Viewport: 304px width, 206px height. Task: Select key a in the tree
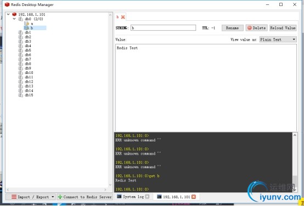(x=32, y=24)
